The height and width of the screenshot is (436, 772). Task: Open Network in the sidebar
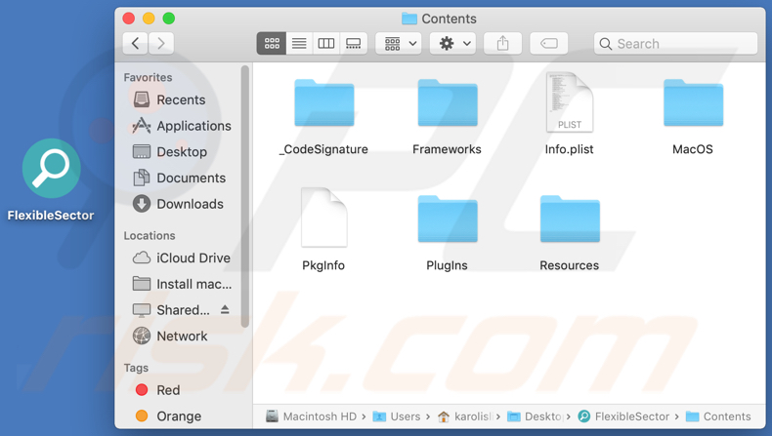pyautogui.click(x=170, y=337)
